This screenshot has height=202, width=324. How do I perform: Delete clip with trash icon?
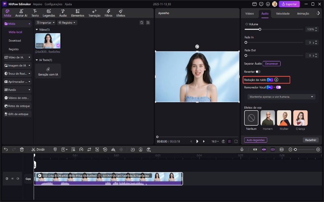[x=22, y=149]
